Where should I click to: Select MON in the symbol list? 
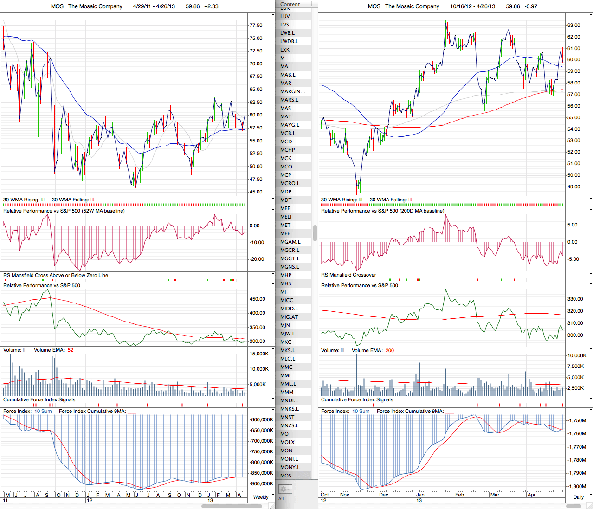click(286, 451)
